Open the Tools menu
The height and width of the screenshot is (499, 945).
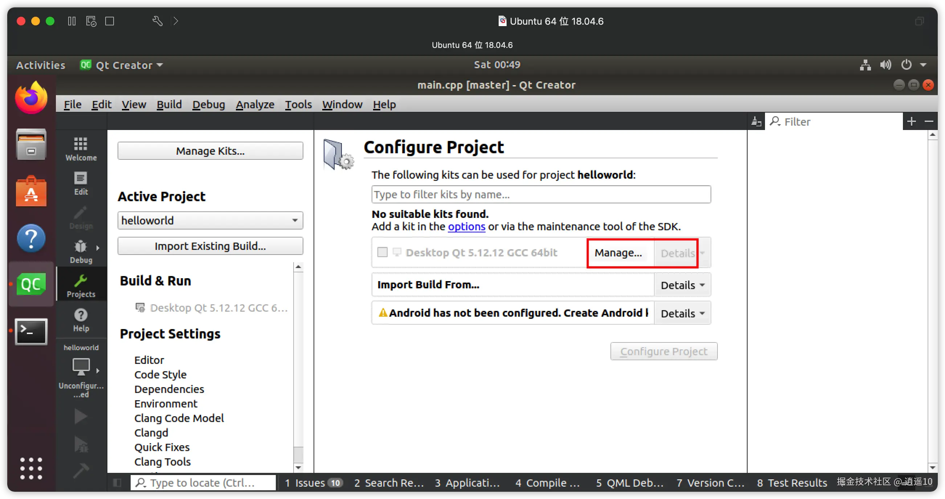[x=298, y=104]
